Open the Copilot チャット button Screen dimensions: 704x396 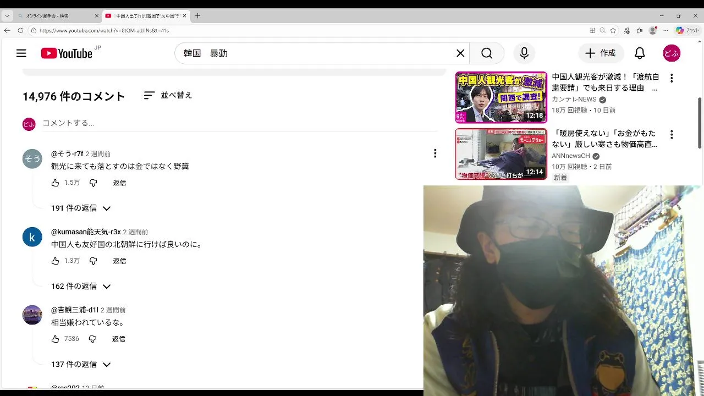[x=687, y=31]
